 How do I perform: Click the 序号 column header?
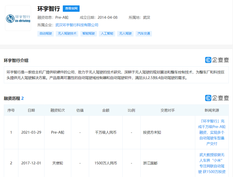click(11, 110)
